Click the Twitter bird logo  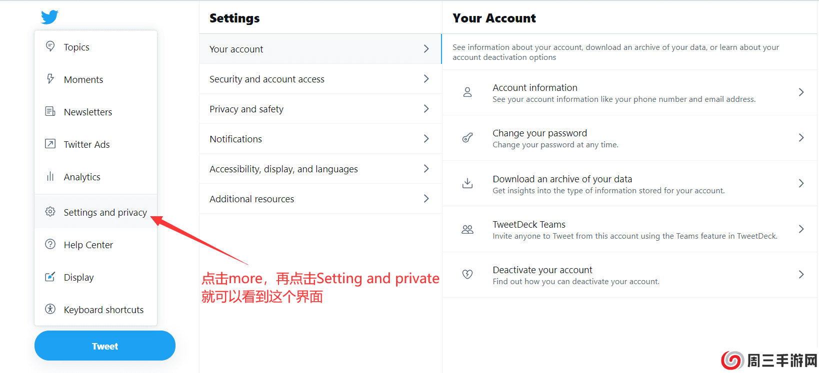pyautogui.click(x=49, y=16)
